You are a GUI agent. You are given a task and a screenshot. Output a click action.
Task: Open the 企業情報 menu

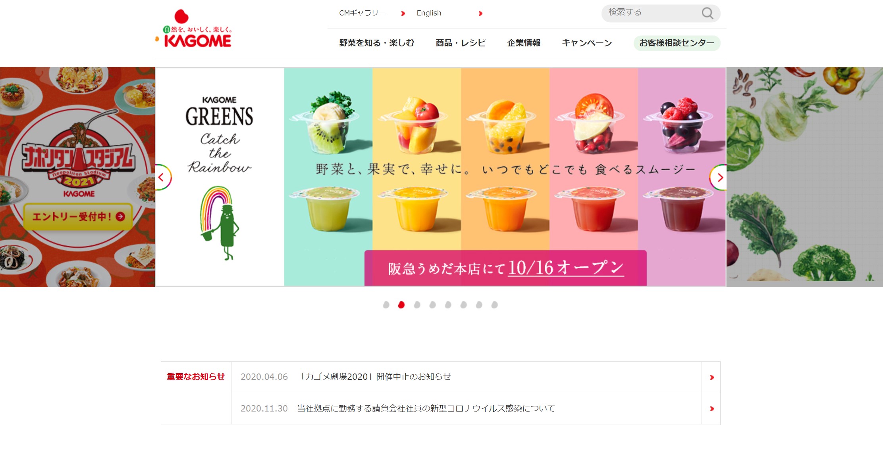pos(524,43)
